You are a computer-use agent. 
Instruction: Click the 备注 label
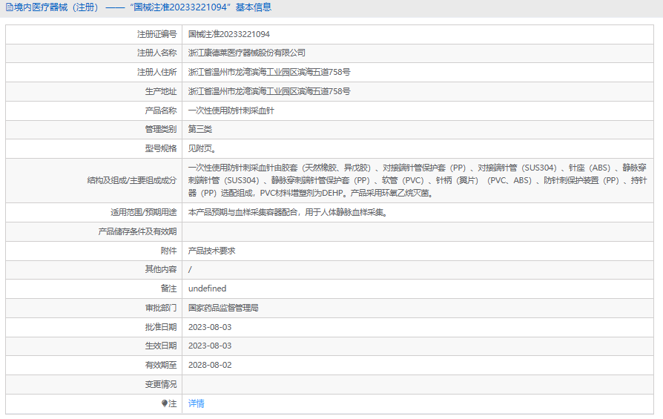coord(168,288)
